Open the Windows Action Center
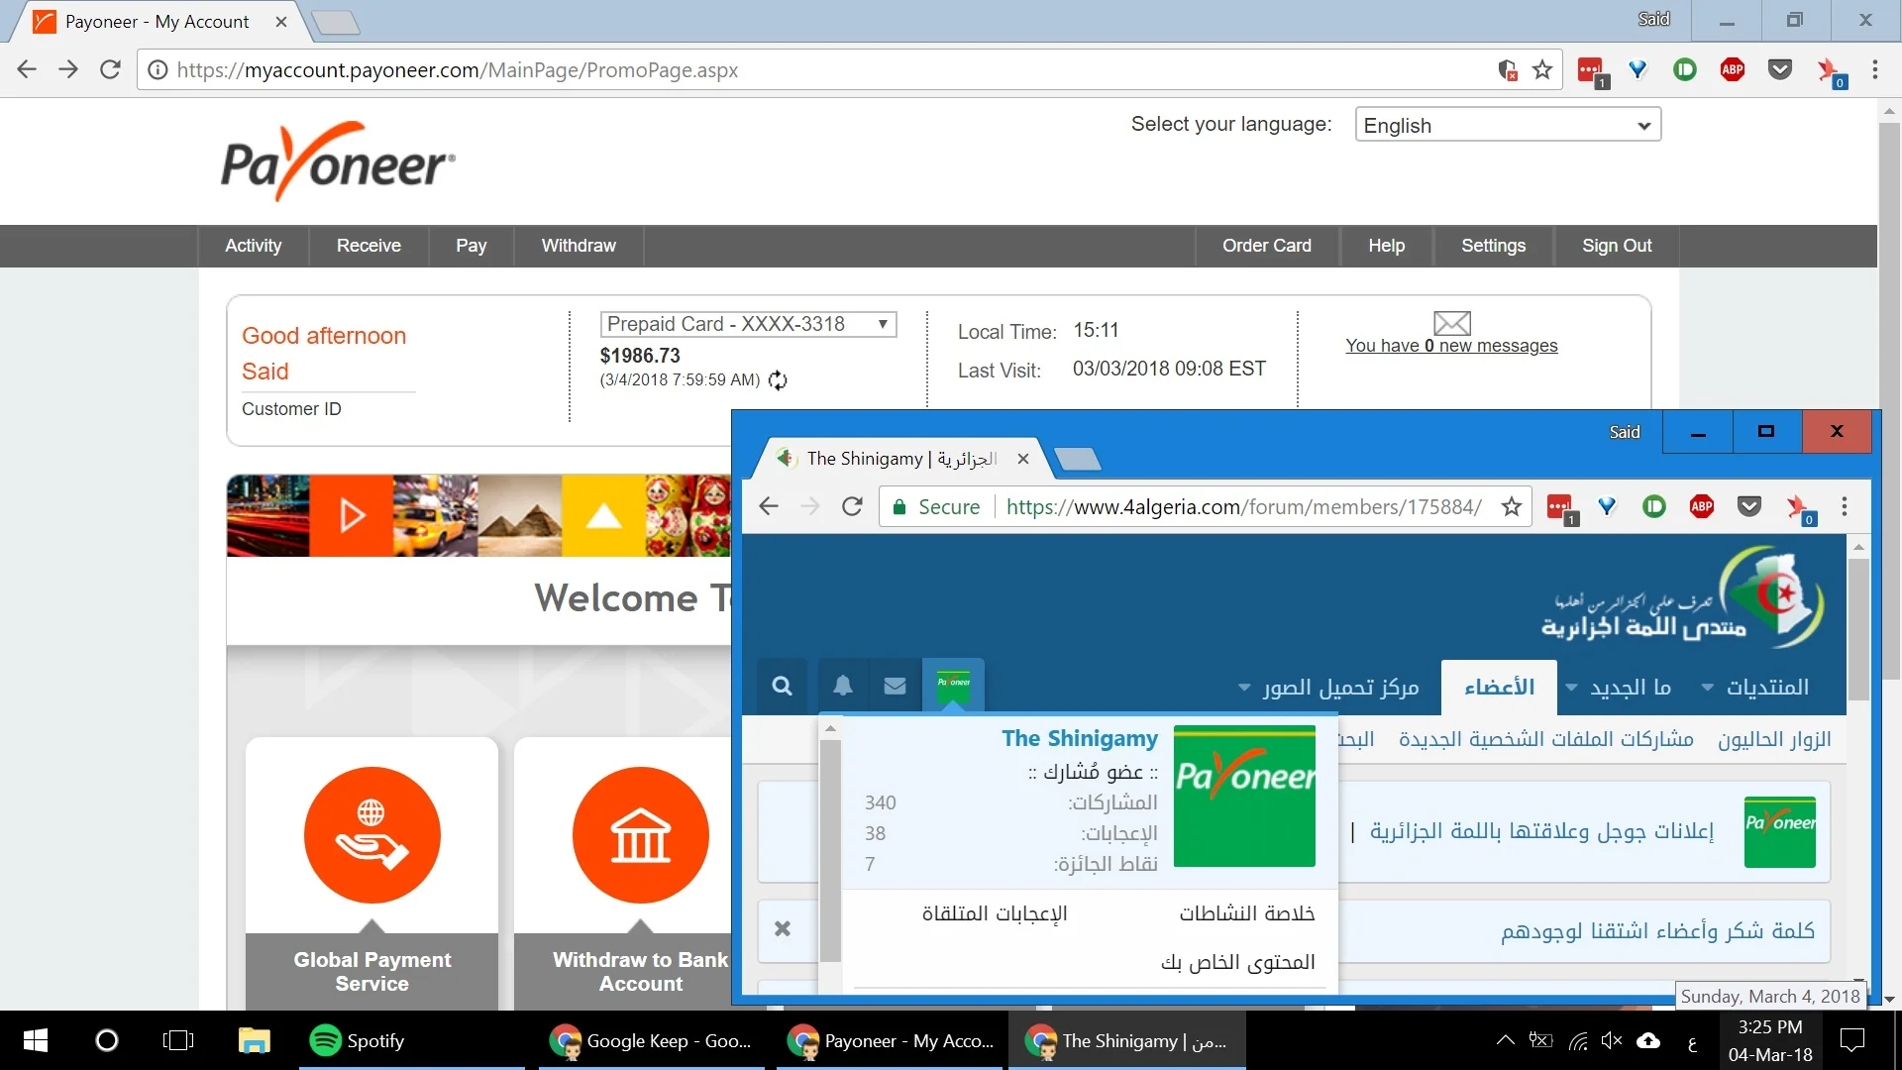The width and height of the screenshot is (1902, 1070). tap(1851, 1040)
